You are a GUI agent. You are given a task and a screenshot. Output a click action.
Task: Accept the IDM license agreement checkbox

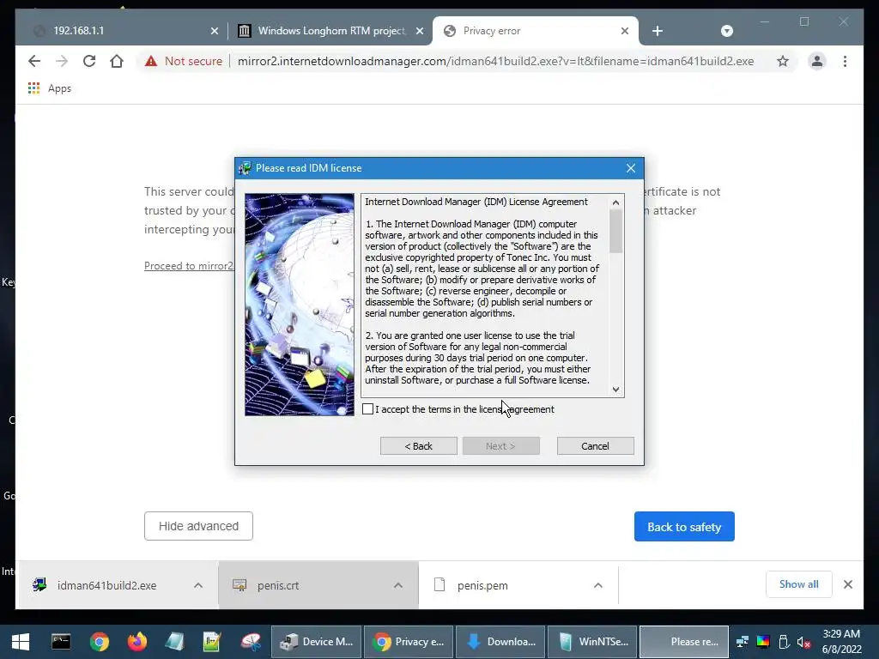click(367, 409)
